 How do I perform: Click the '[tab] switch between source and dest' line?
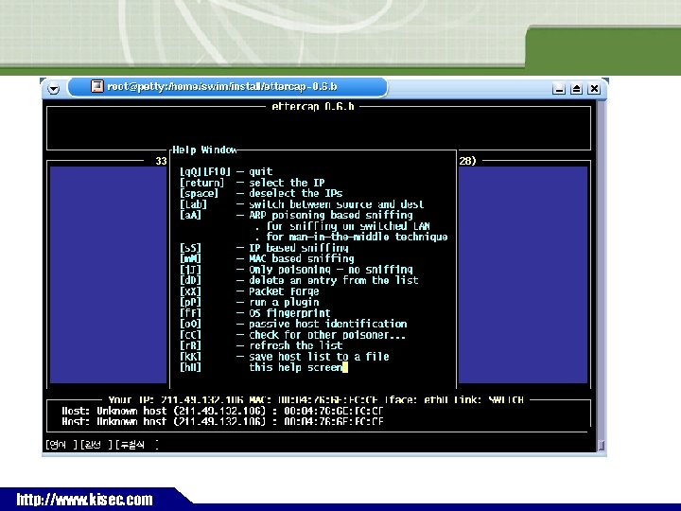pos(302,204)
